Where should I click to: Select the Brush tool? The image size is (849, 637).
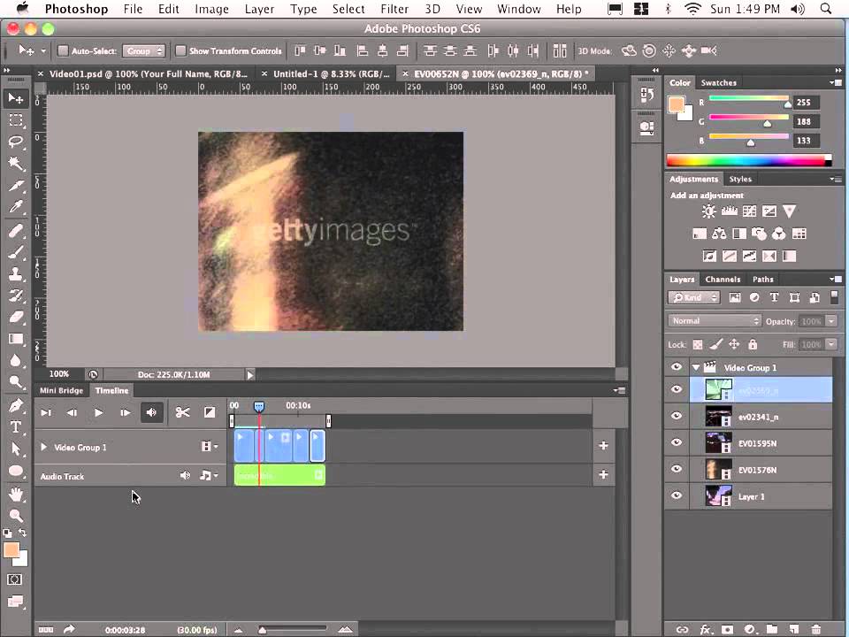pyautogui.click(x=16, y=252)
